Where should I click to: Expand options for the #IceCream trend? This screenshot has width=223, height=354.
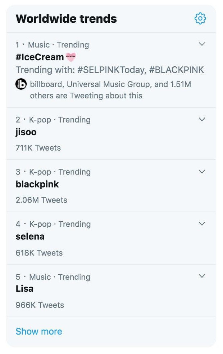click(x=202, y=44)
